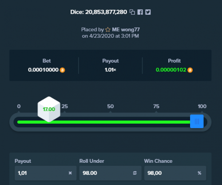Click the 17.00 dice result cube

(x=49, y=109)
